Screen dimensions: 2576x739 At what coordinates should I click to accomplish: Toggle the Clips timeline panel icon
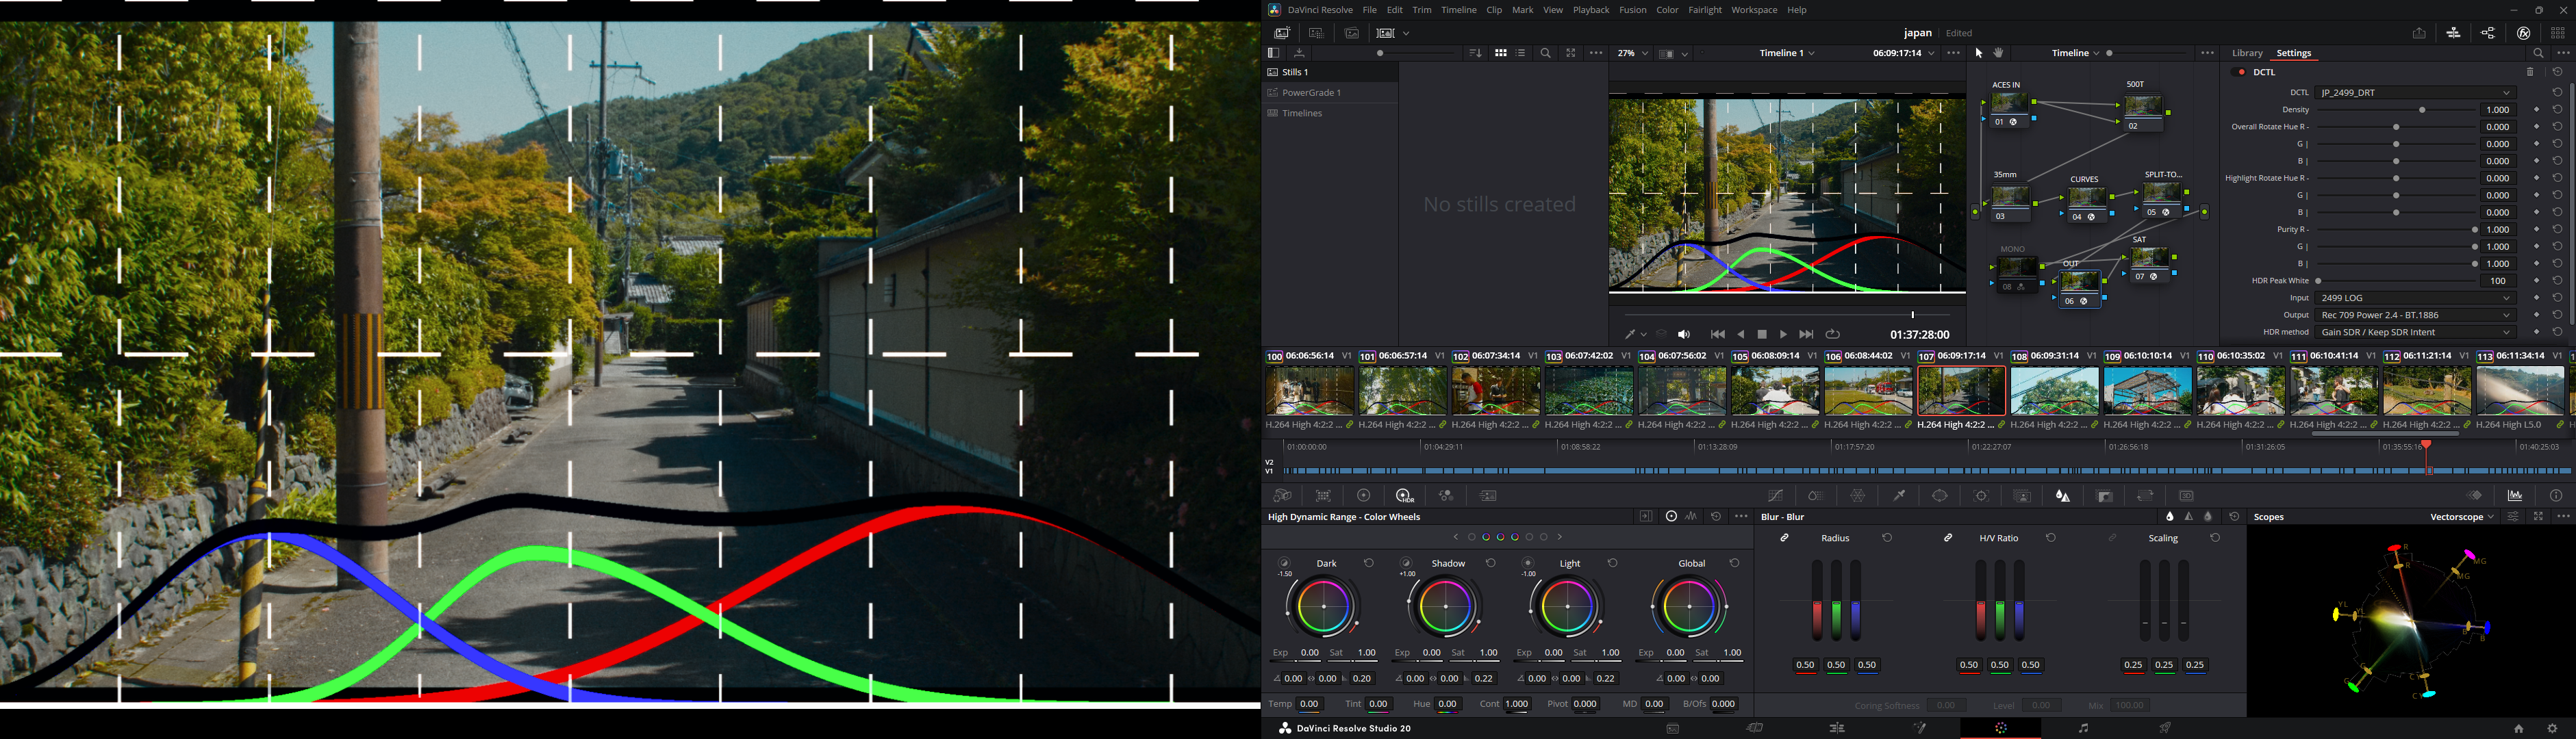(x=2454, y=33)
